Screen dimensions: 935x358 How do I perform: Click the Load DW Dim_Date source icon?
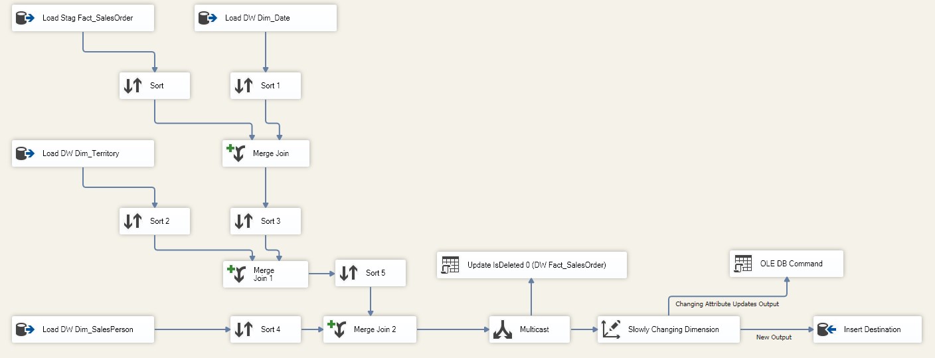pyautogui.click(x=207, y=18)
